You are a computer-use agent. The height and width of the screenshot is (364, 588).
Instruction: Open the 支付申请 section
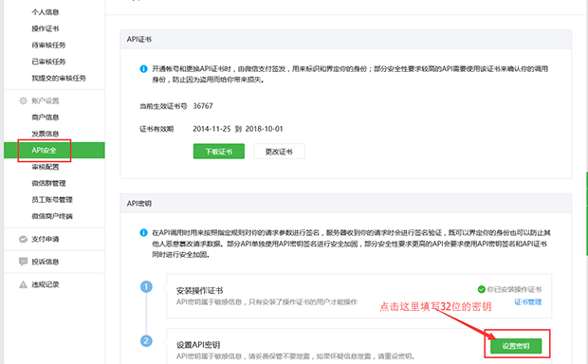pos(46,239)
